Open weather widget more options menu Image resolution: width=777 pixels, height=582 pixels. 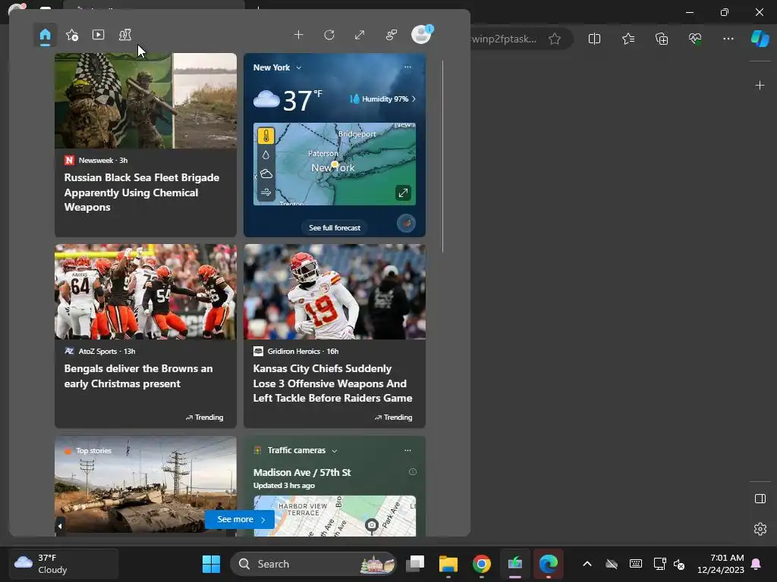coord(407,67)
